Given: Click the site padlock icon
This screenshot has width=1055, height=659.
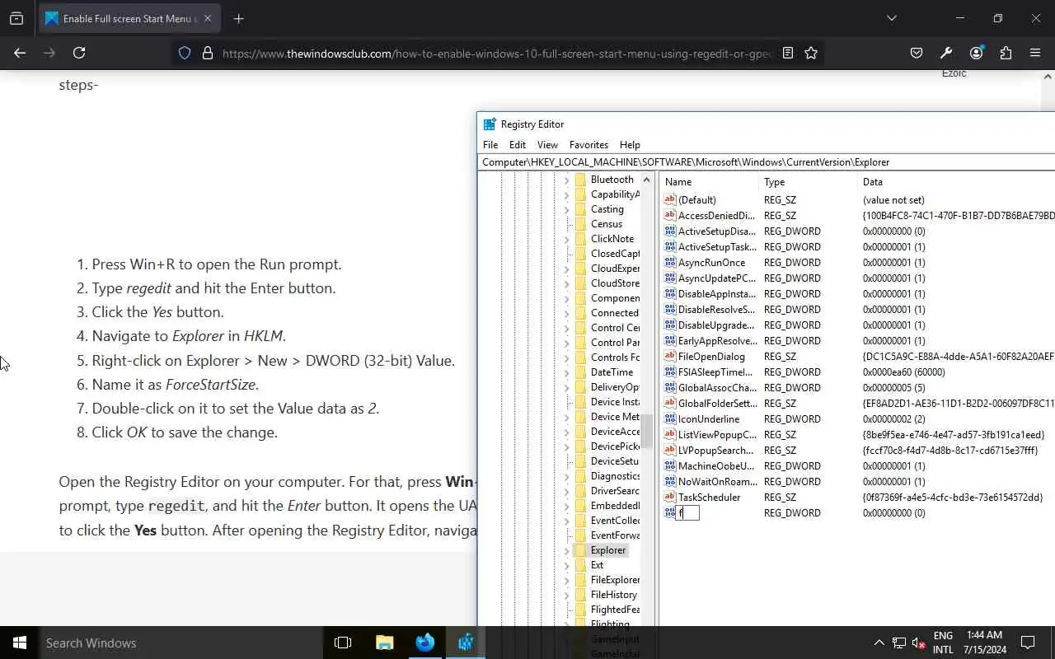Looking at the screenshot, I should [208, 53].
